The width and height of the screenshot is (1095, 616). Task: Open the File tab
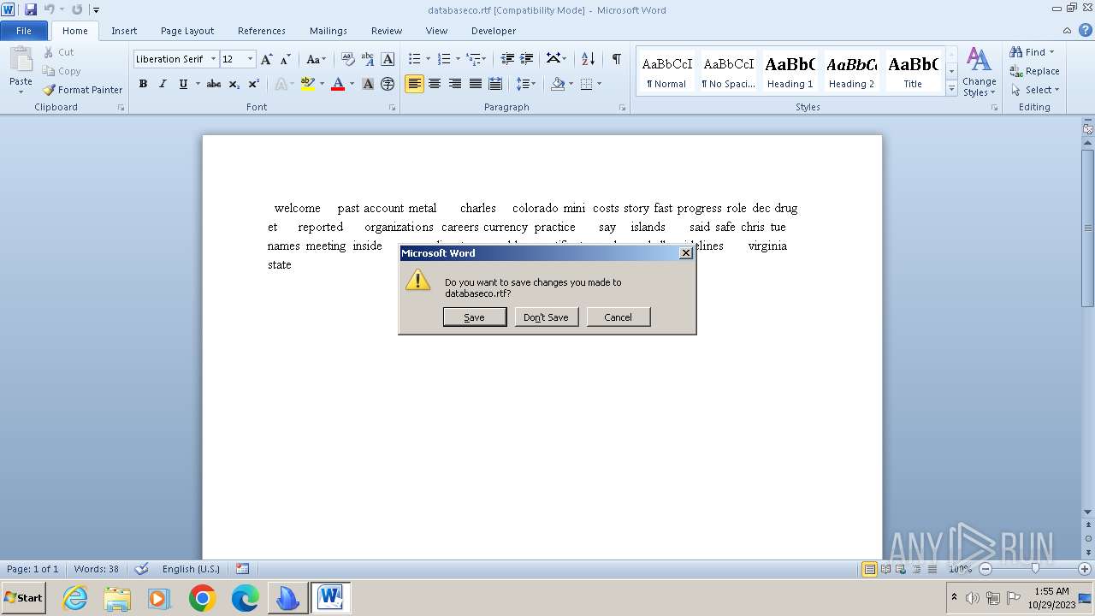point(24,31)
